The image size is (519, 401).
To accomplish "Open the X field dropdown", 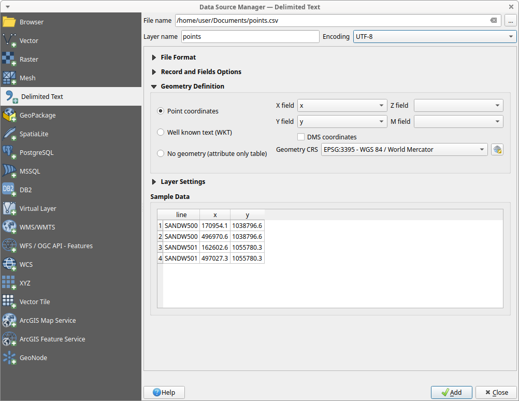I will click(342, 105).
